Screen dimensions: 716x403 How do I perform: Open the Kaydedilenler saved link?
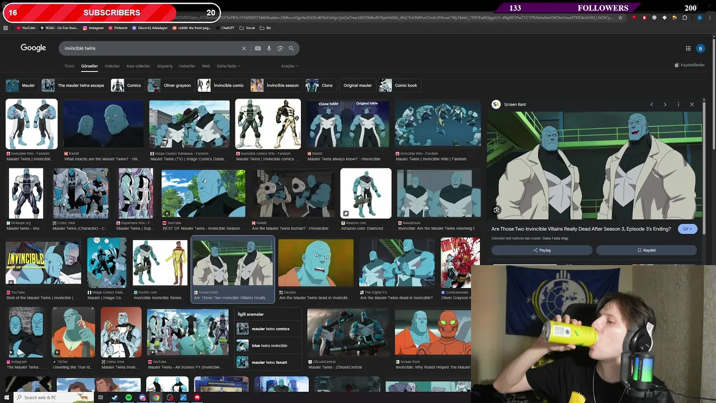[689, 65]
